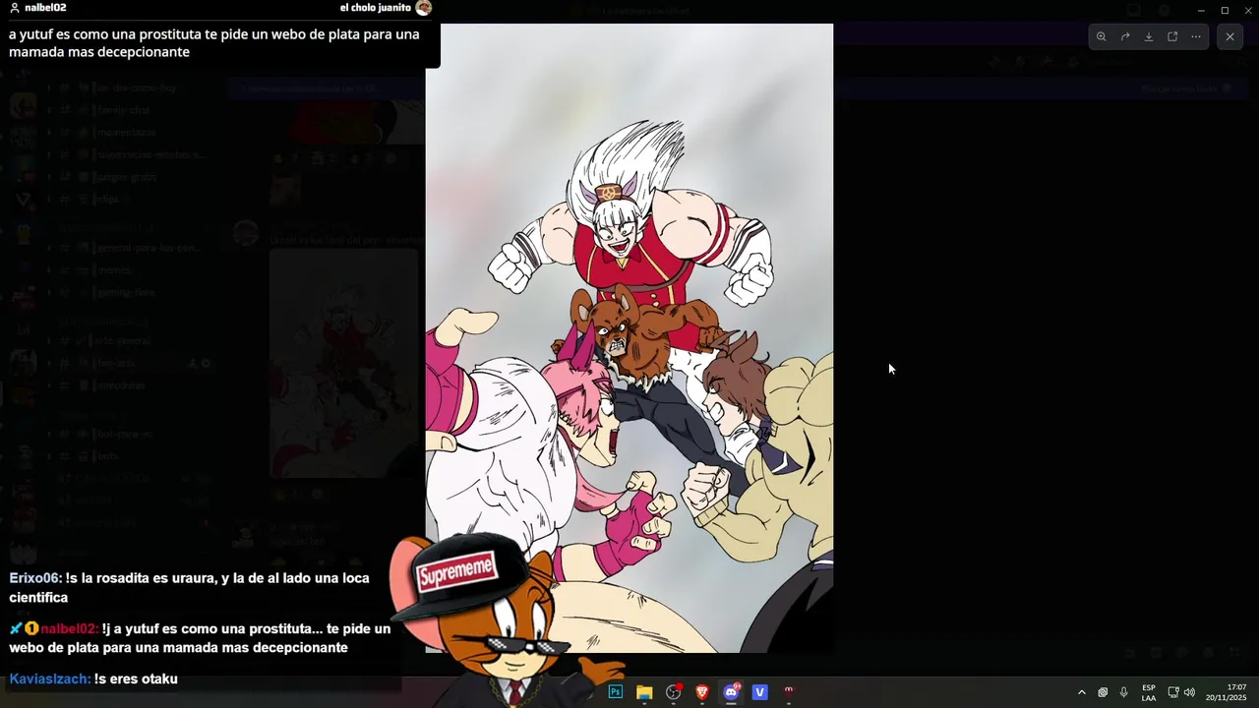Maximize the Discord window
This screenshot has width=1259, height=708.
[x=1225, y=10]
